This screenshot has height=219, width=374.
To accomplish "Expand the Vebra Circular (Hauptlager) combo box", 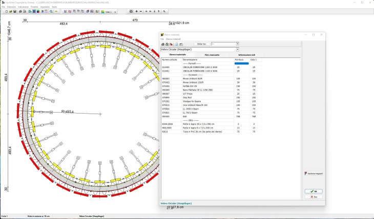I will tap(238, 49).
